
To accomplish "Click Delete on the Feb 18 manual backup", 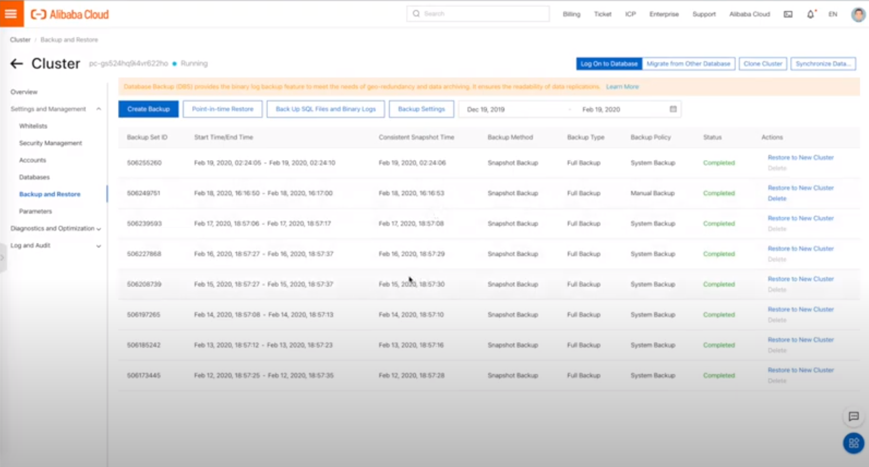I will point(776,198).
